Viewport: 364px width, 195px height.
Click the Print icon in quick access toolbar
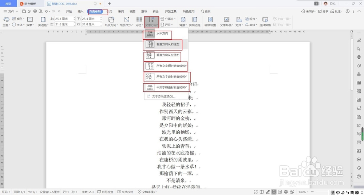pyautogui.click(x=35, y=11)
